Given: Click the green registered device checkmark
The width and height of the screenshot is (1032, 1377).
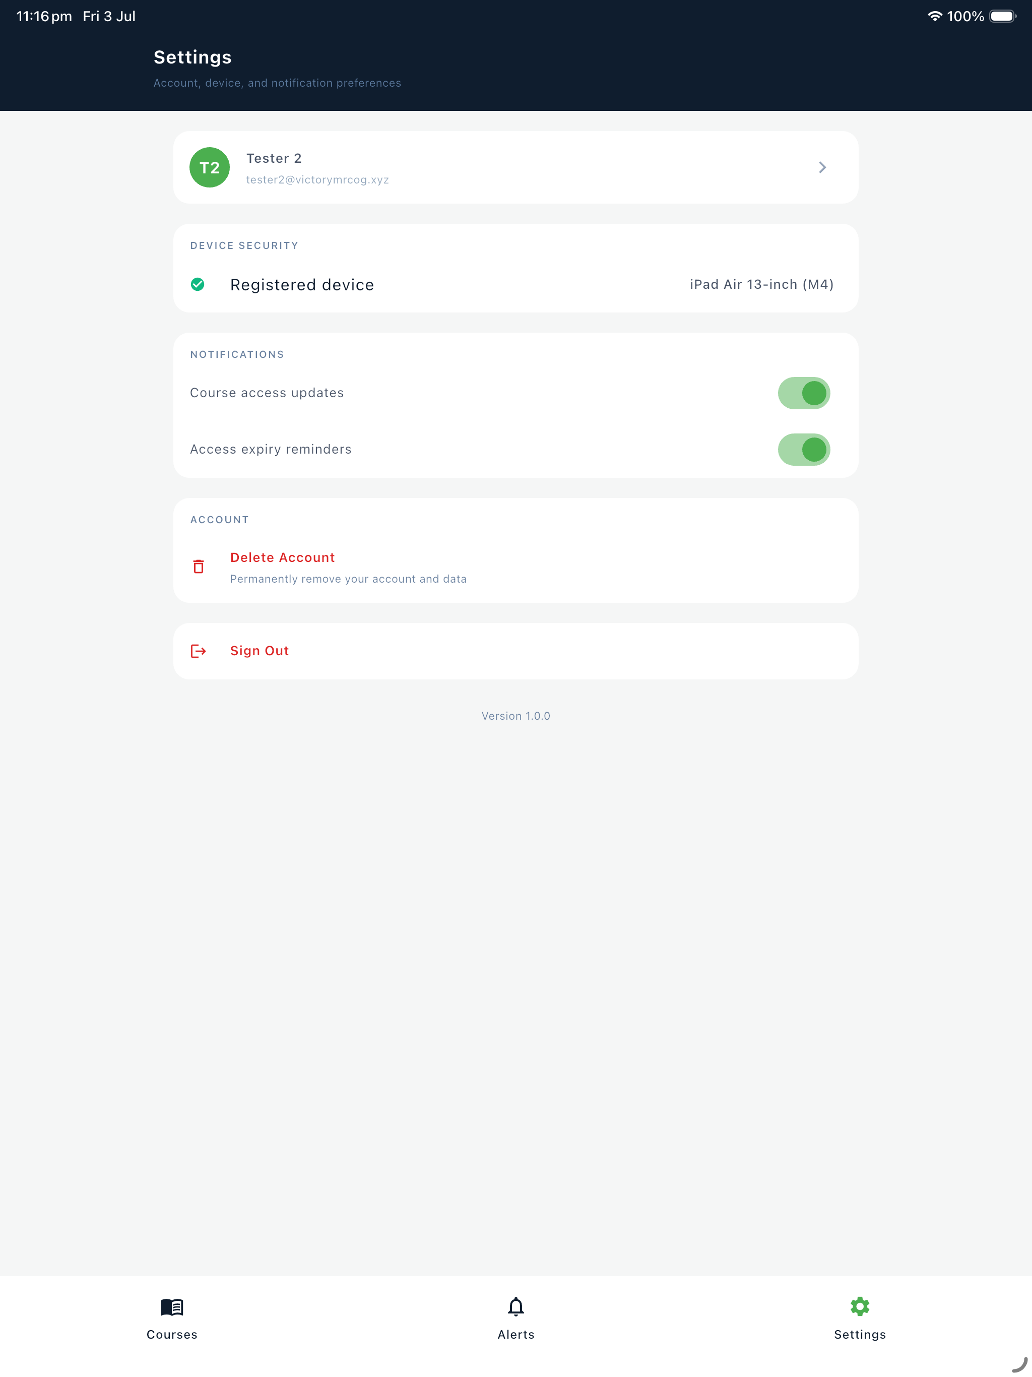Looking at the screenshot, I should [x=198, y=284].
